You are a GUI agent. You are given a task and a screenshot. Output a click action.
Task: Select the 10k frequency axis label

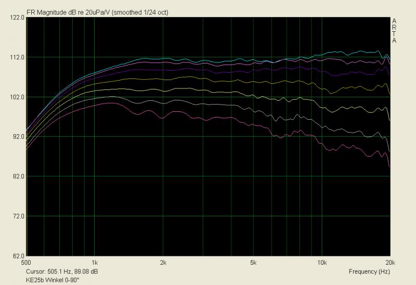click(322, 263)
